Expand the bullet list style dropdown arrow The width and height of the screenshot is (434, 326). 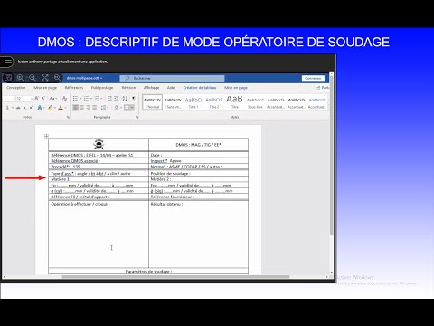80,99
